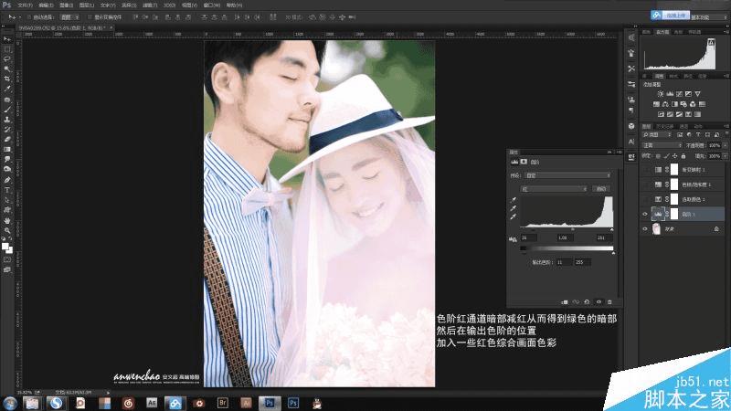Viewport: 731px width, 411px height.
Task: Open the layer blend mode dropdown
Action: [x=662, y=144]
